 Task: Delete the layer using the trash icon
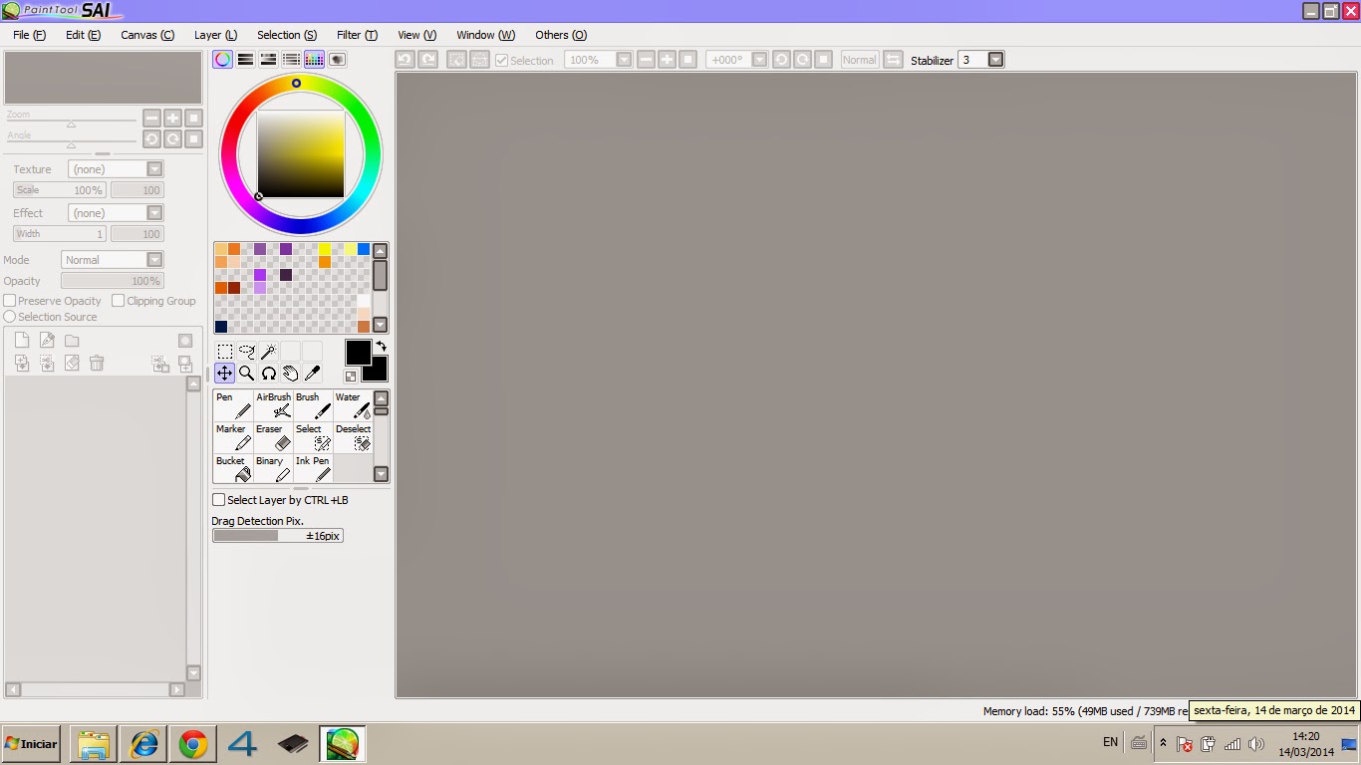96,363
